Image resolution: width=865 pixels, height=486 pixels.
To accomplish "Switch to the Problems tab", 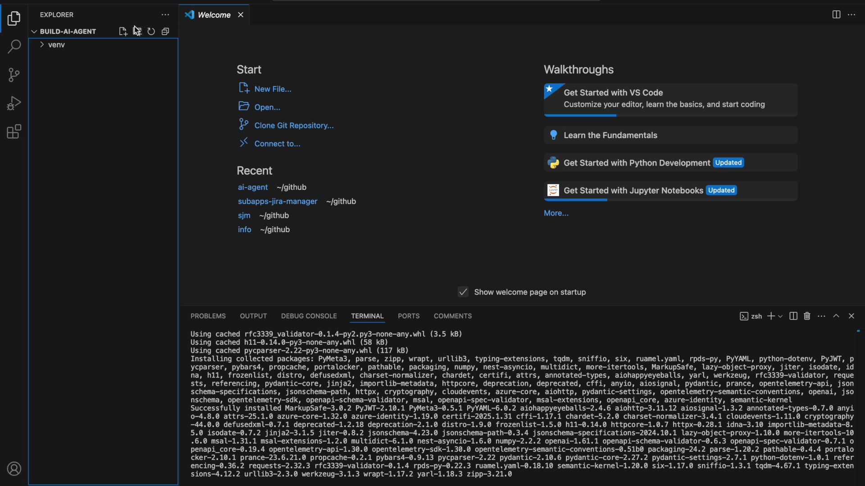I will click(208, 316).
